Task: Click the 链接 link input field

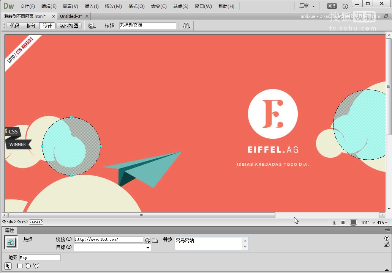Action: point(109,240)
